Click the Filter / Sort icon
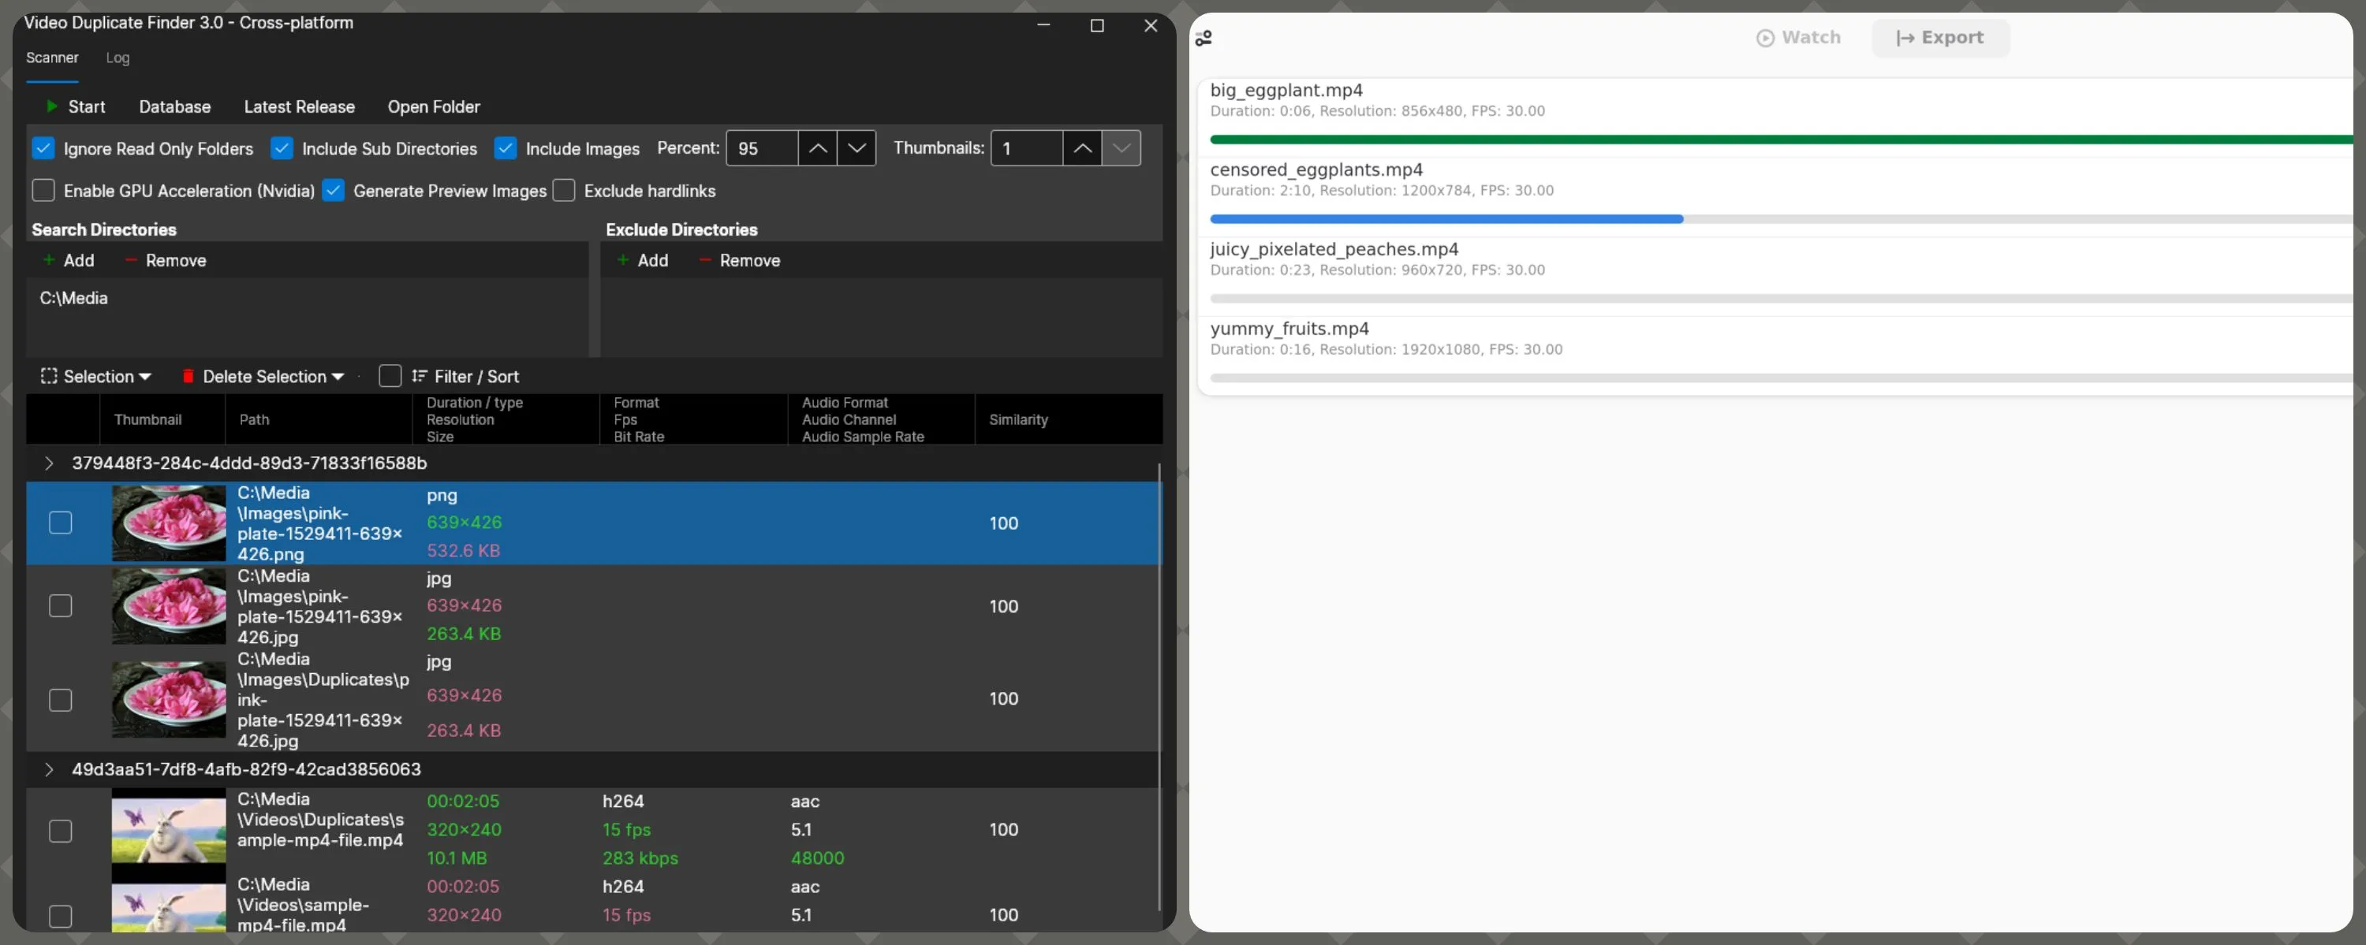 (420, 376)
